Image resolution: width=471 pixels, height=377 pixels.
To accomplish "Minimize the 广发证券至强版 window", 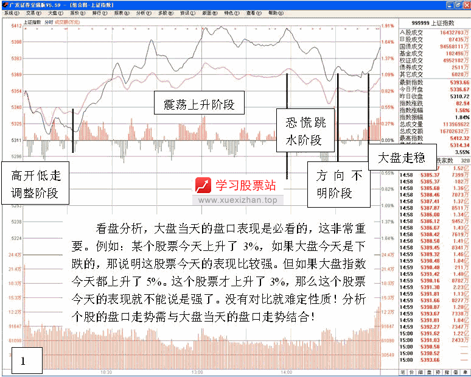I will [x=449, y=5].
